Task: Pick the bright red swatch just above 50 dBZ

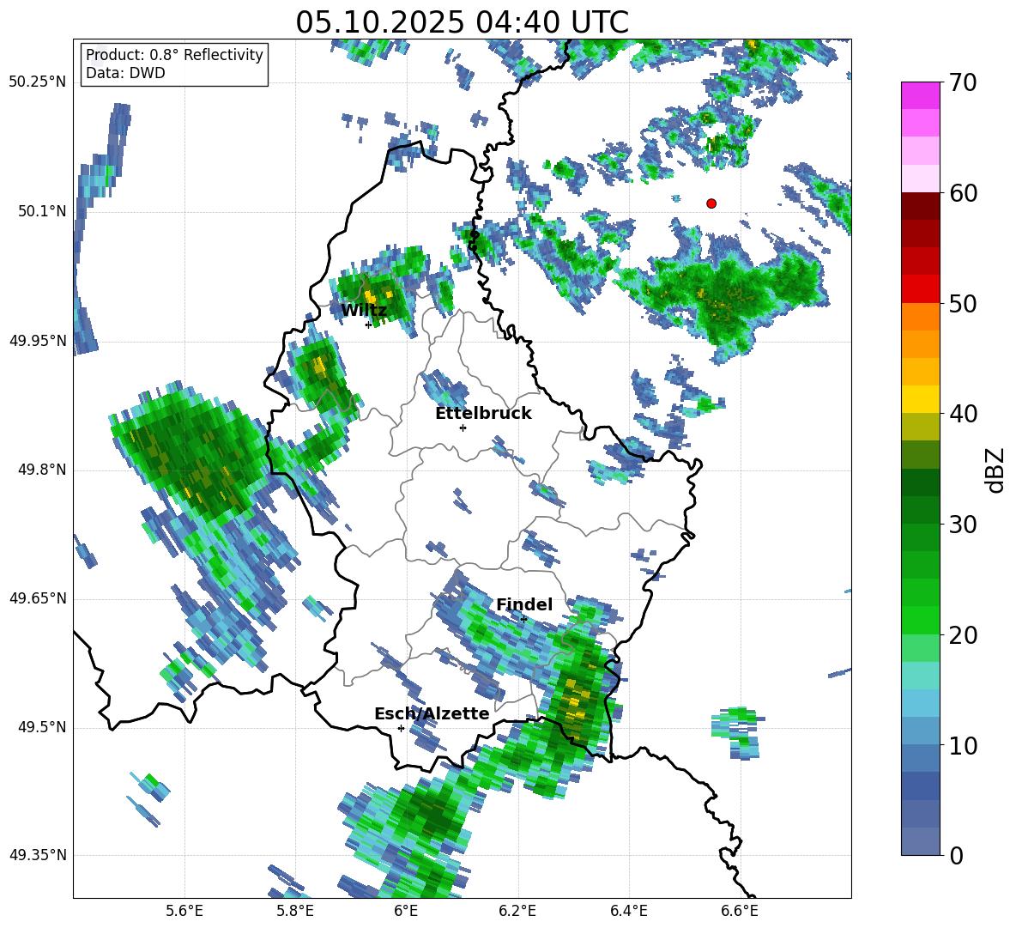Action: [920, 289]
